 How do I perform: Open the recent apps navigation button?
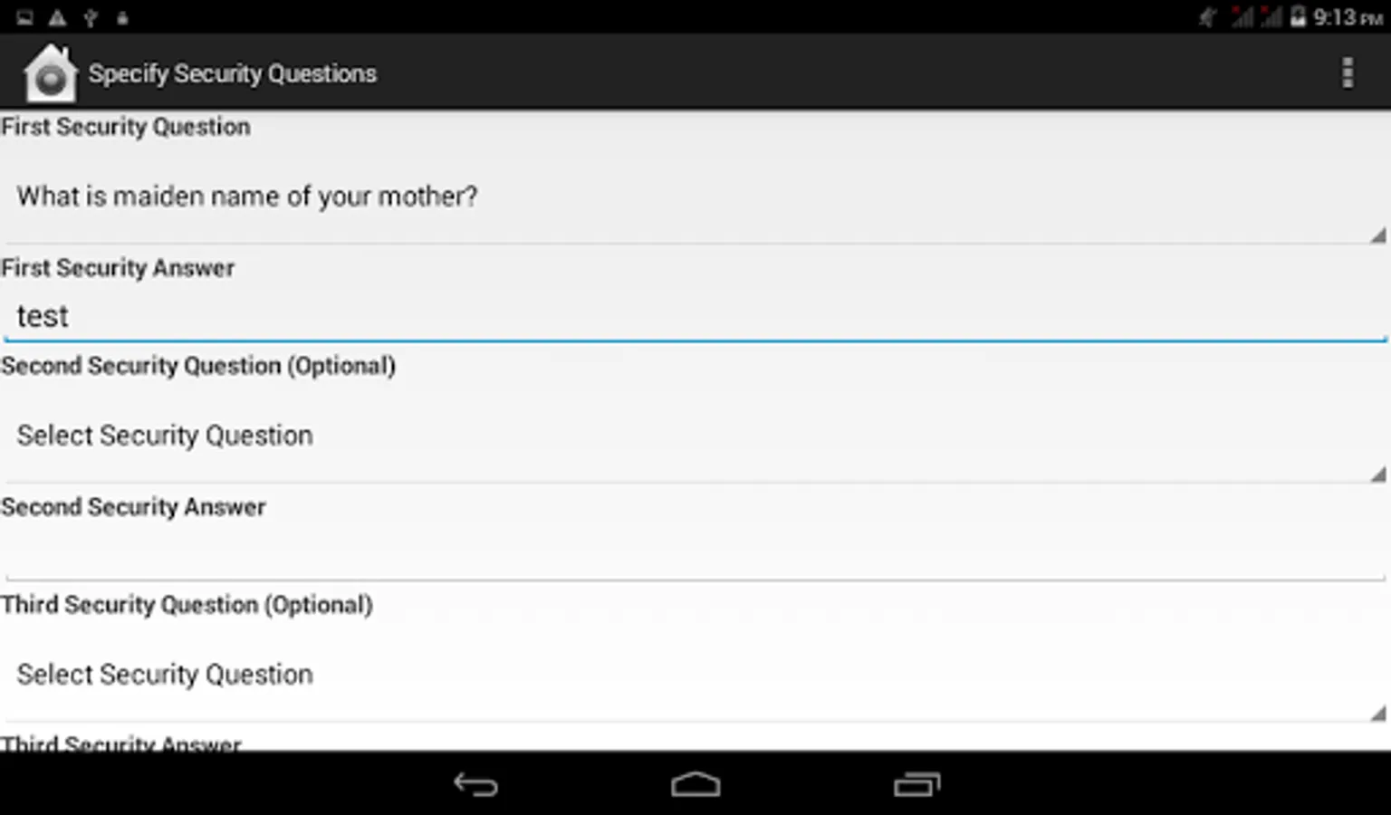[x=916, y=784]
